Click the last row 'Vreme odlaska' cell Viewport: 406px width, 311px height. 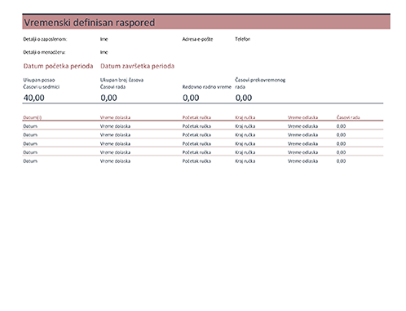(302, 161)
